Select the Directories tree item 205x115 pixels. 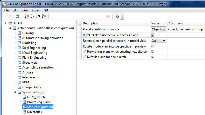click(x=34, y=112)
